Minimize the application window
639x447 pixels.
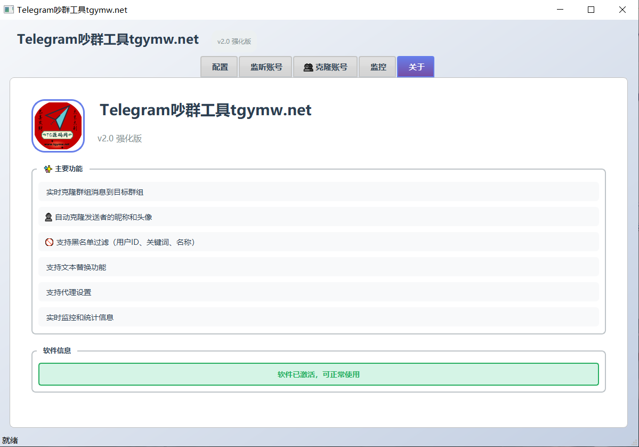(x=559, y=10)
